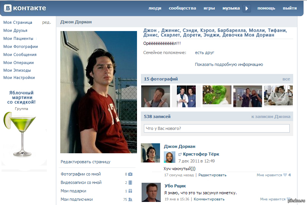307x205 pixels.
Task: Click film icon beside Видеозаписи со мной
Action: [130, 182]
